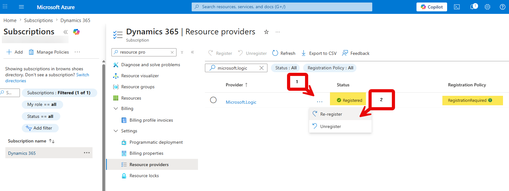The width and height of the screenshot is (509, 191).
Task: Open the Status == all filter pill
Action: pos(40,116)
